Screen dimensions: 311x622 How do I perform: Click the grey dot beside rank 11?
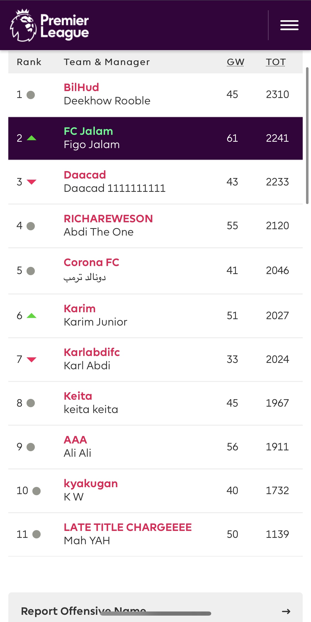click(x=36, y=534)
